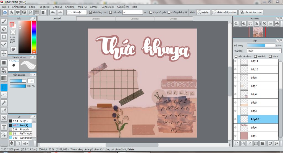This screenshot has width=283, height=153.
Task: Open the Chỉnh sửa(E) menu
Action: click(x=19, y=7)
